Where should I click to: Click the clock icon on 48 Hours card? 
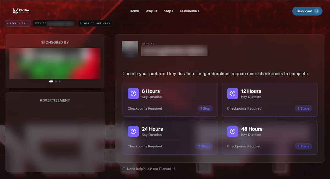233,132
